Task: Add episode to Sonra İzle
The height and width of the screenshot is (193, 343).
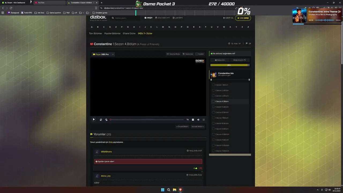Action: pos(188,54)
